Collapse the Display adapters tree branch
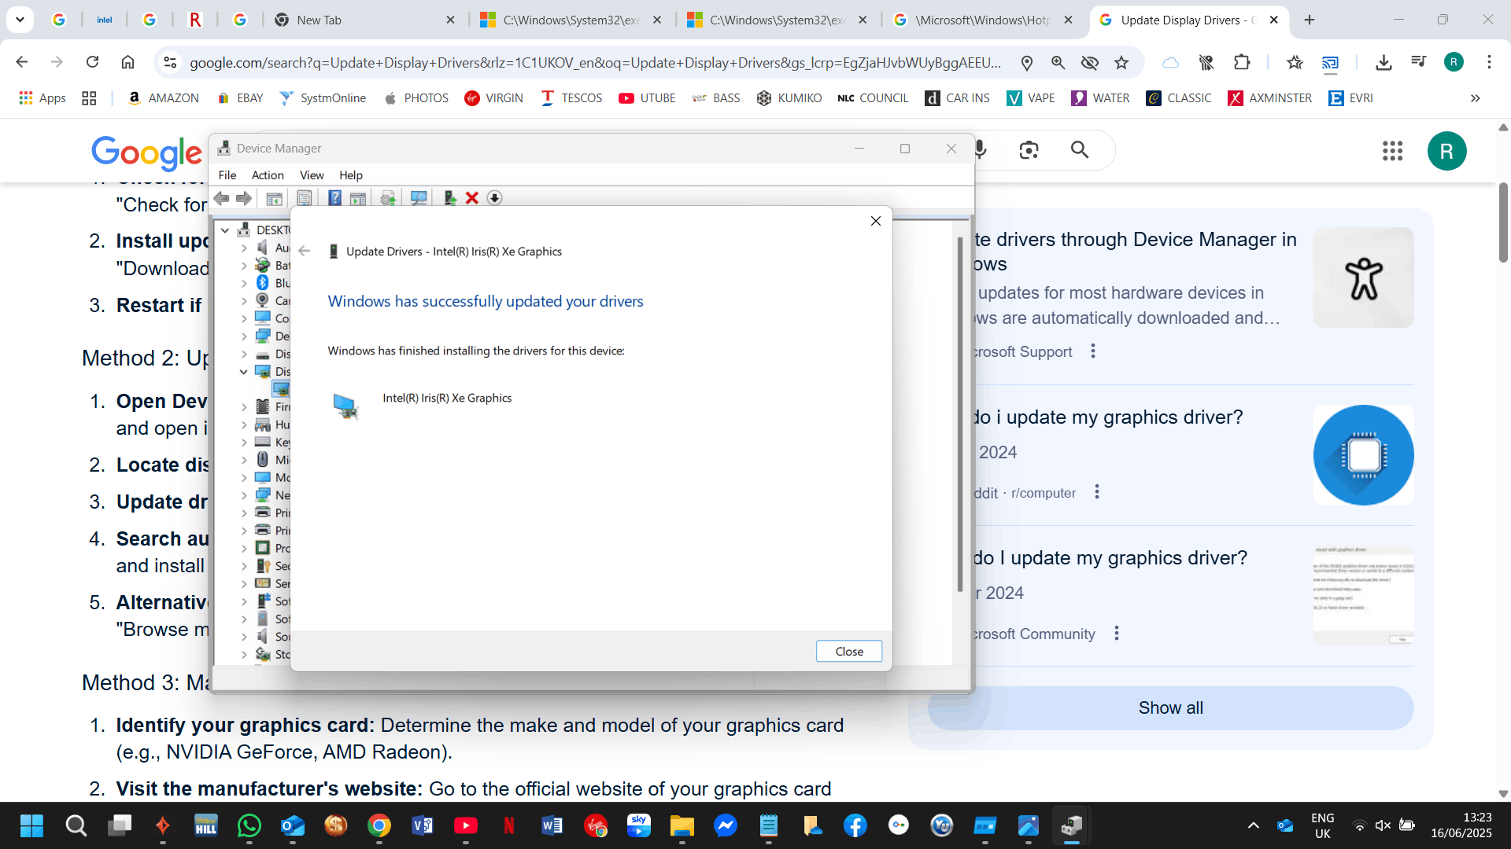Viewport: 1511px width, 849px height. tap(244, 371)
